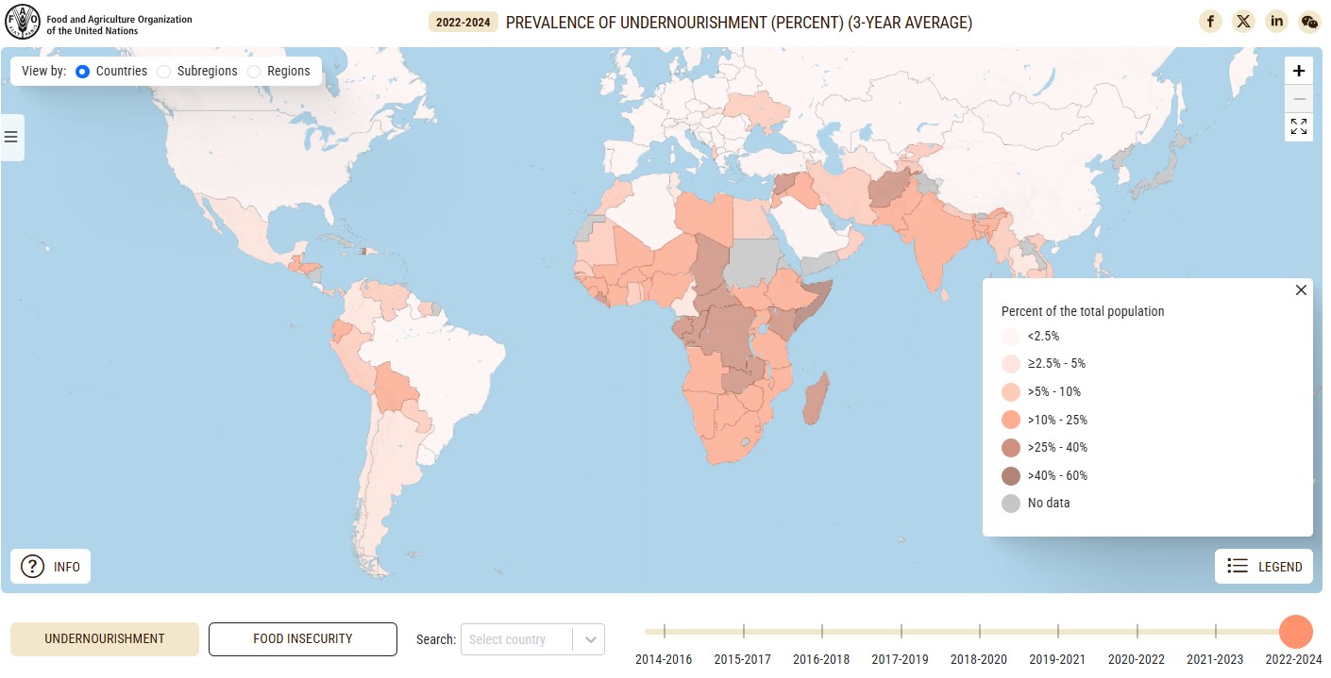The height and width of the screenshot is (678, 1331).
Task: Click the X (Twitter) share icon
Action: point(1243,21)
